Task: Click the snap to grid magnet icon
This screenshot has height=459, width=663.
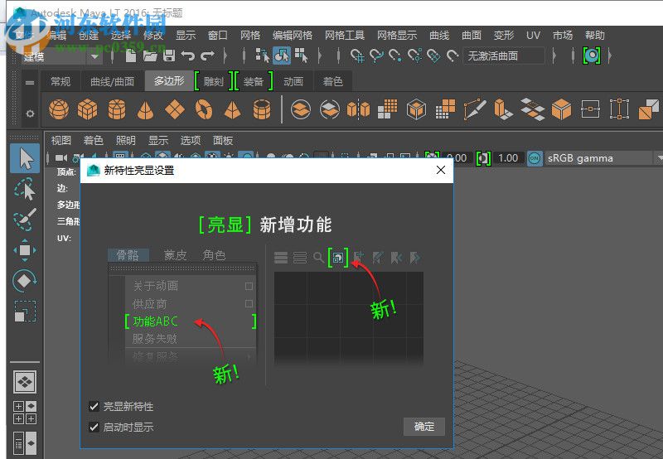Action: point(357,56)
